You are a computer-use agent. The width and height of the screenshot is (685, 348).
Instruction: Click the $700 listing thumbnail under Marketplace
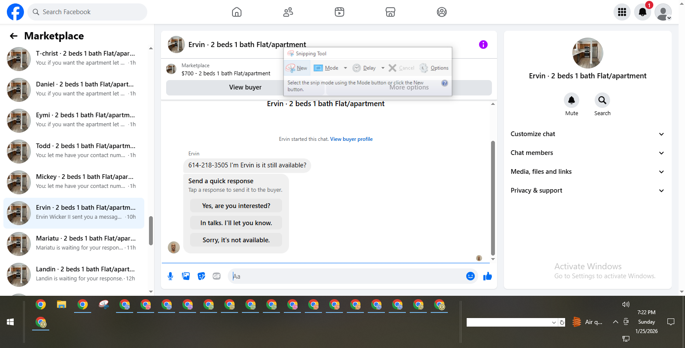pyautogui.click(x=171, y=69)
